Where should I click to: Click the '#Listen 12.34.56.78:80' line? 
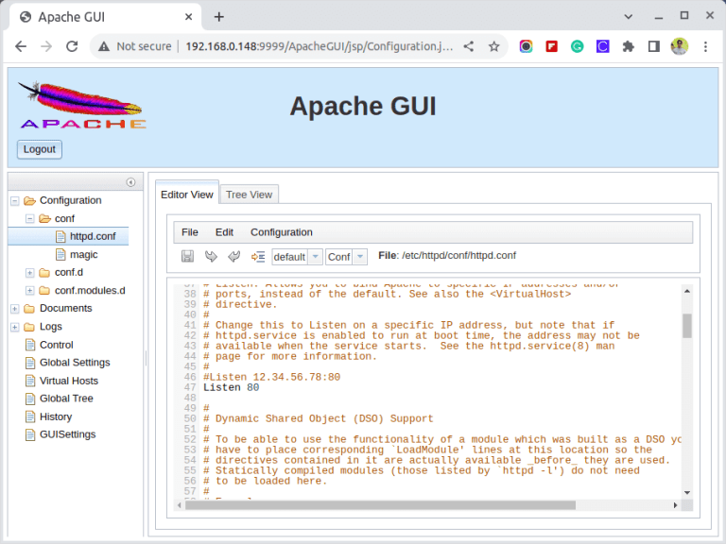(x=272, y=377)
